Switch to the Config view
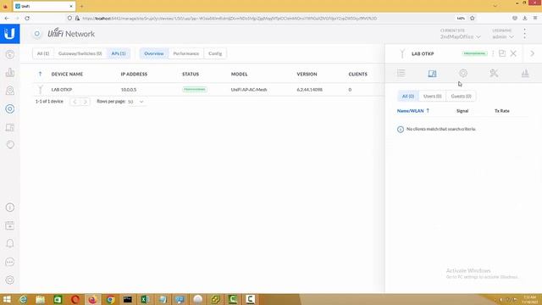The width and height of the screenshot is (542, 305). click(x=215, y=53)
